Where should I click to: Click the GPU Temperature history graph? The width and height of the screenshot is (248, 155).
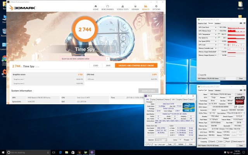[236, 34]
